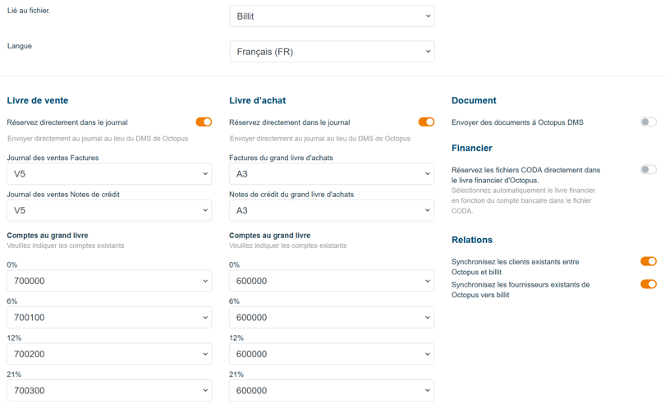665x404 pixels.
Task: Open the Billit linked file dropdown
Action: [x=332, y=16]
